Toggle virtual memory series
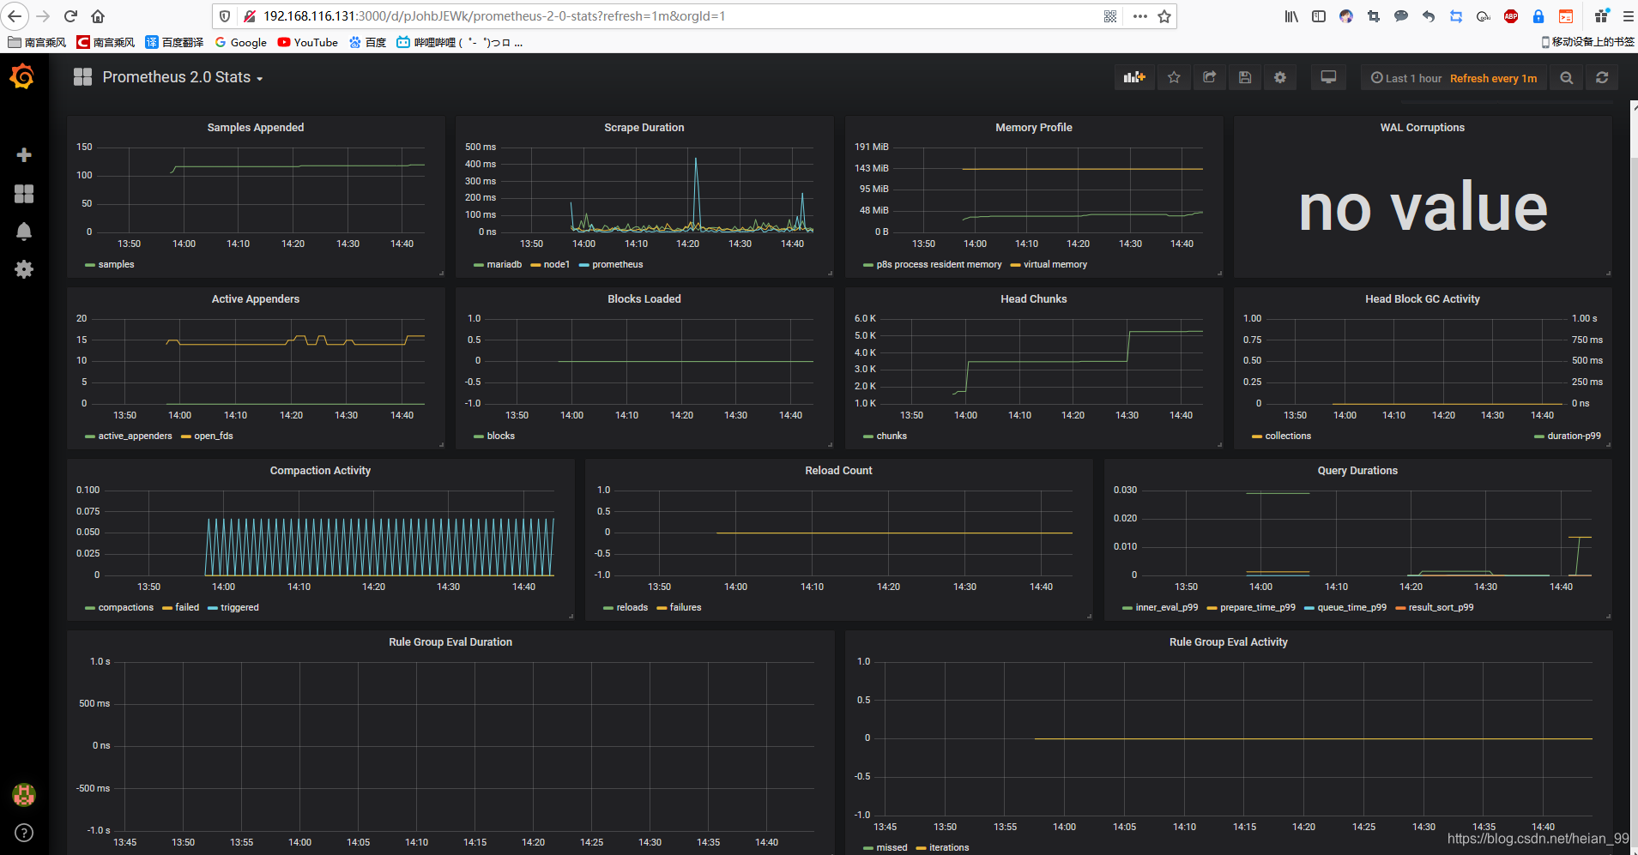Image resolution: width=1638 pixels, height=855 pixels. 1055,264
